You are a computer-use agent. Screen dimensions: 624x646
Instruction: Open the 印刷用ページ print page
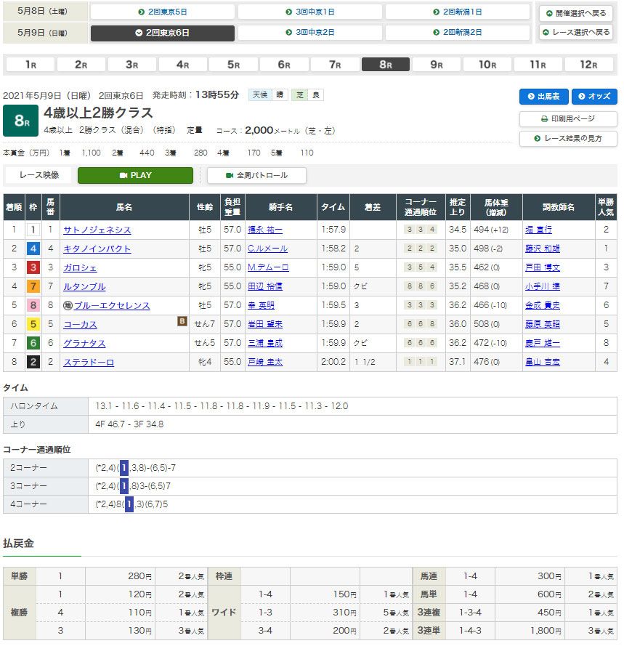[567, 118]
